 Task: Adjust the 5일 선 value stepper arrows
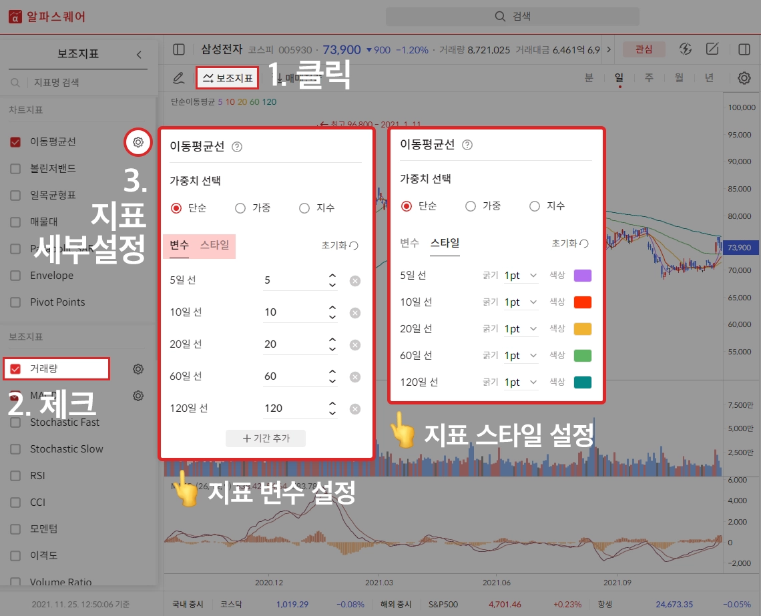point(332,280)
